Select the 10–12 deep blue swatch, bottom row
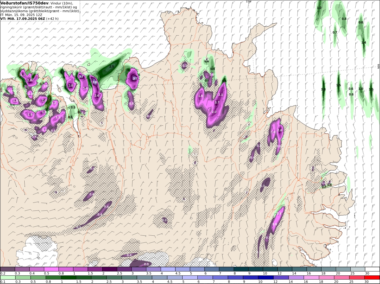380x284 pixels. [266, 277]
